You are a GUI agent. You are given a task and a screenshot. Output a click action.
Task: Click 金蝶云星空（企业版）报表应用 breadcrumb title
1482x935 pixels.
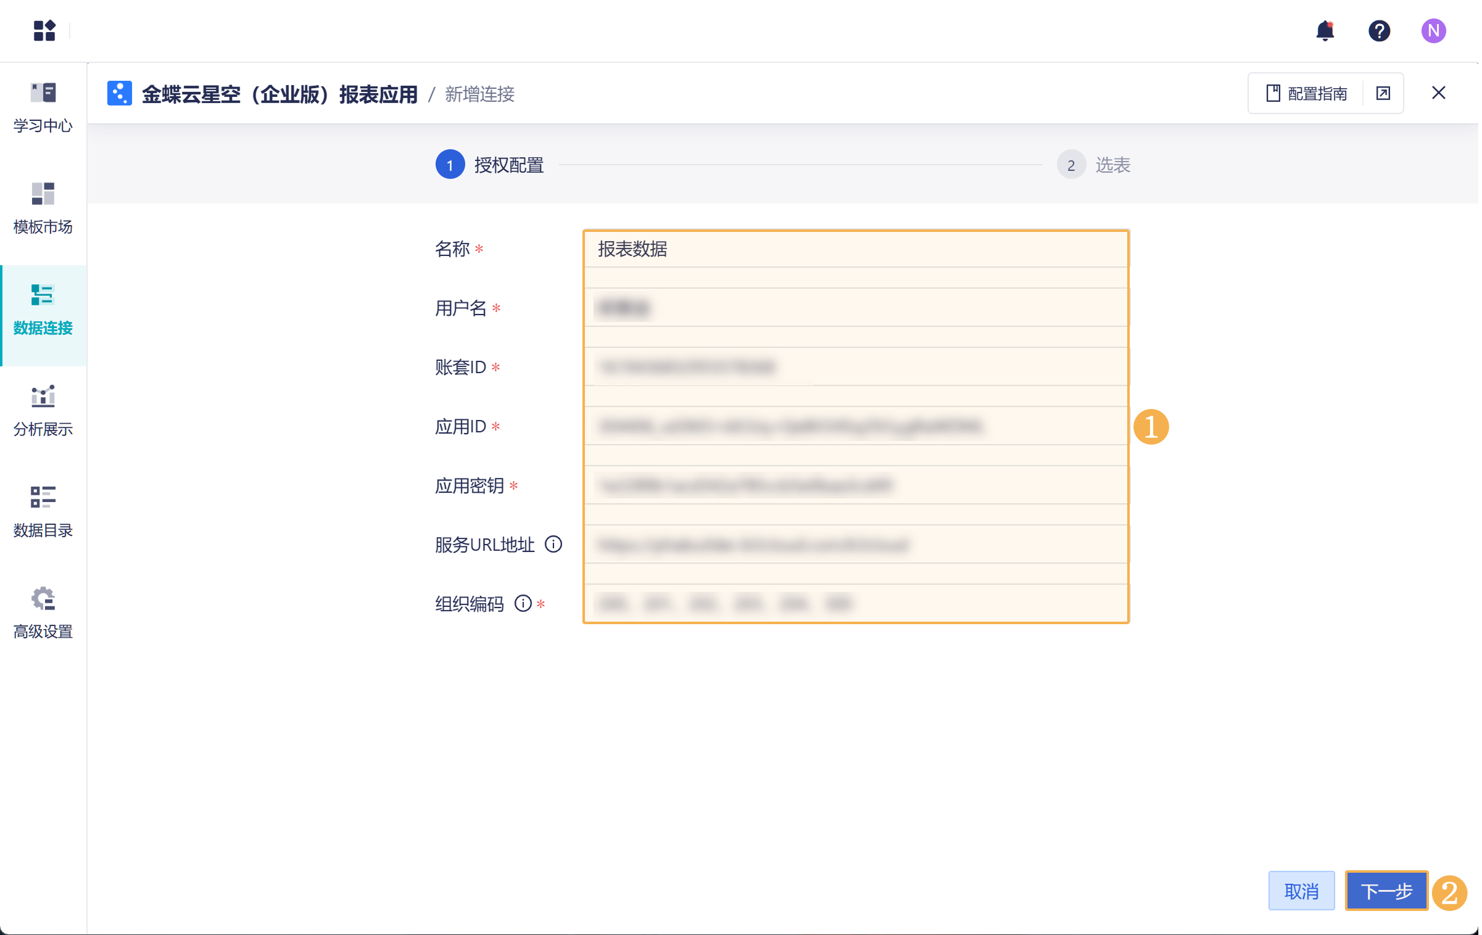[279, 94]
